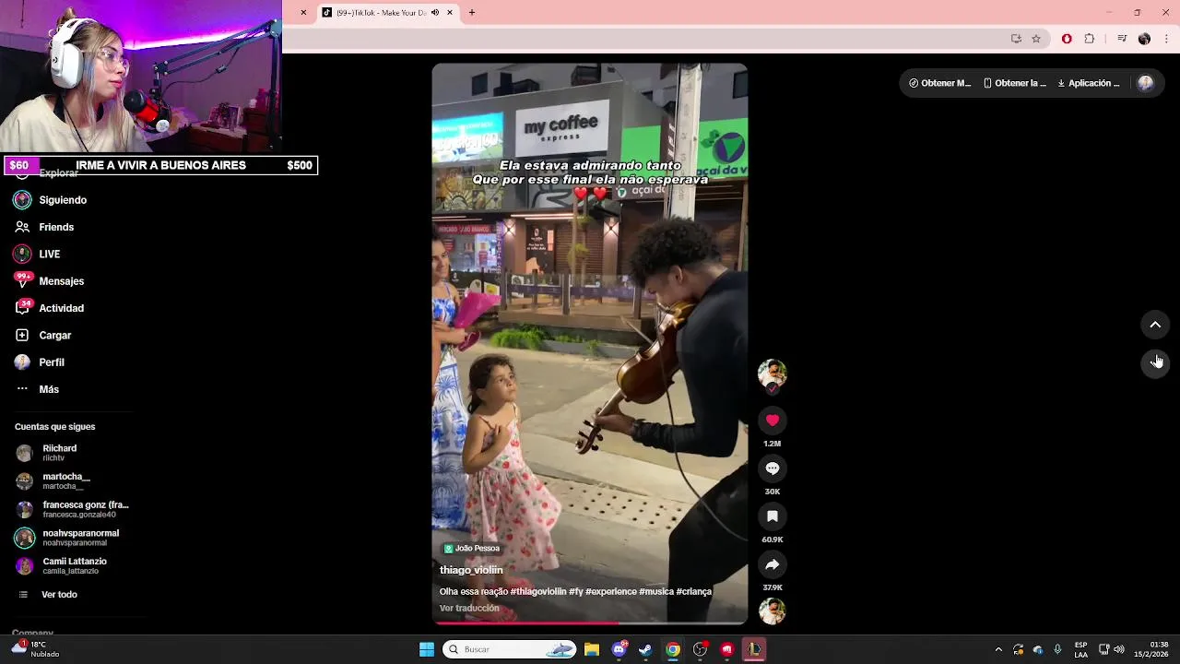
Task: Open the creator avatar beside the video
Action: click(772, 373)
